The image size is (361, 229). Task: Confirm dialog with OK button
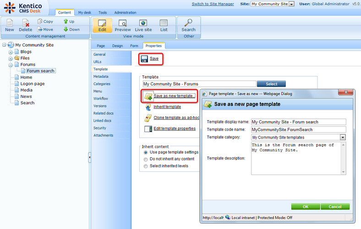pyautogui.click(x=306, y=207)
